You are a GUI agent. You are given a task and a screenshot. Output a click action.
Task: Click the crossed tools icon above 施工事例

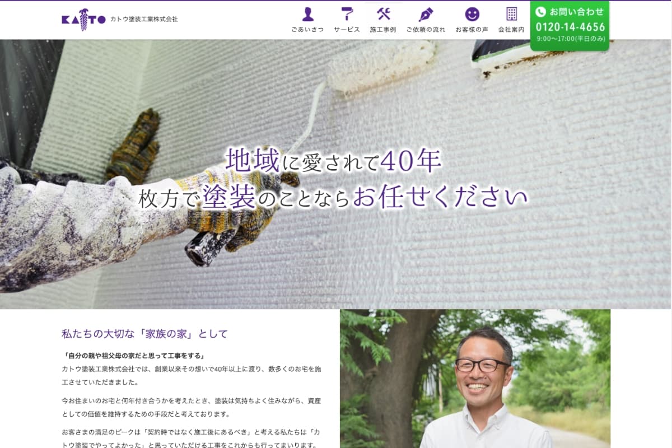coord(383,14)
